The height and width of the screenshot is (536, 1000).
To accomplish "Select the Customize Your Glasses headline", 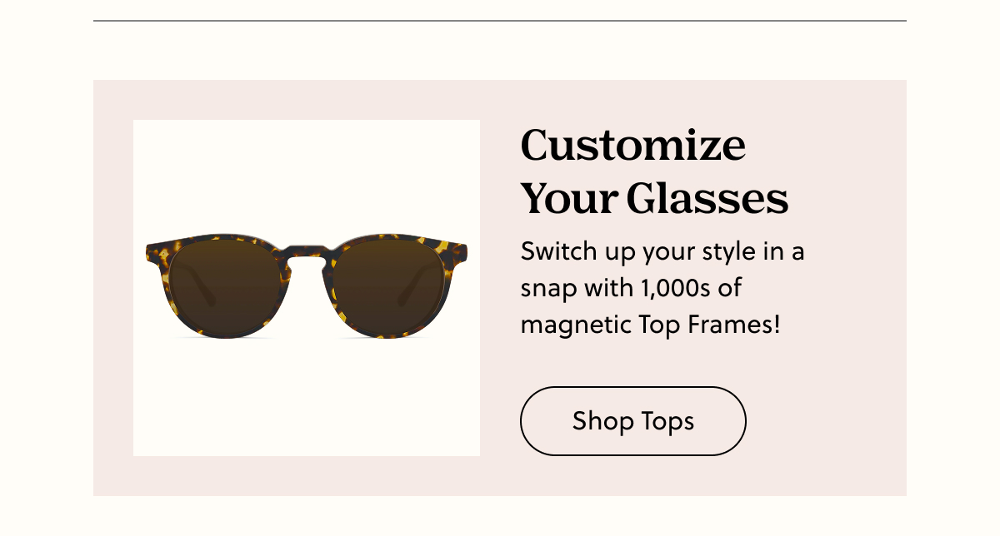I will click(655, 171).
